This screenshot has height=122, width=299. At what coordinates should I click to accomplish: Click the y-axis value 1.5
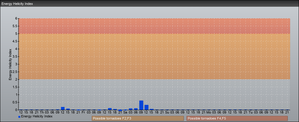pyautogui.click(x=15, y=87)
